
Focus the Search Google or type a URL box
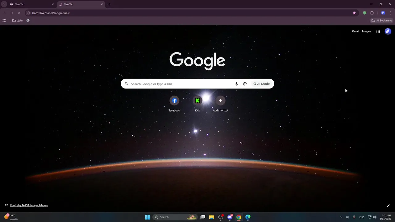197,84
